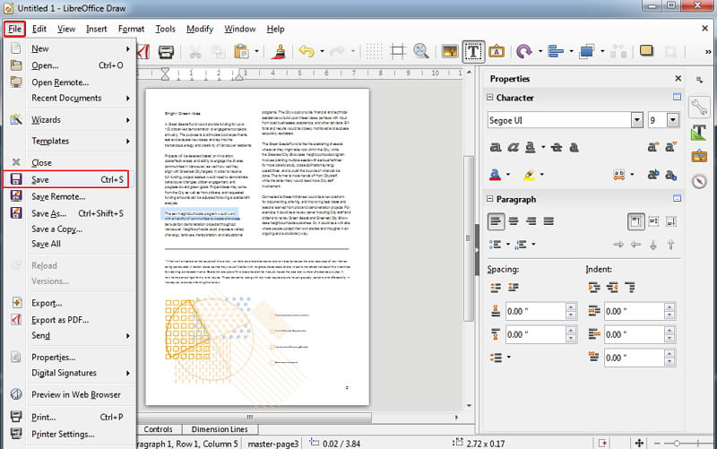Click zoom slider in status bar
The image size is (717, 449).
click(x=678, y=443)
